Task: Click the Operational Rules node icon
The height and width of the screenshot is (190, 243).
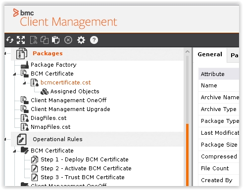Action: pyautogui.click(x=22, y=139)
